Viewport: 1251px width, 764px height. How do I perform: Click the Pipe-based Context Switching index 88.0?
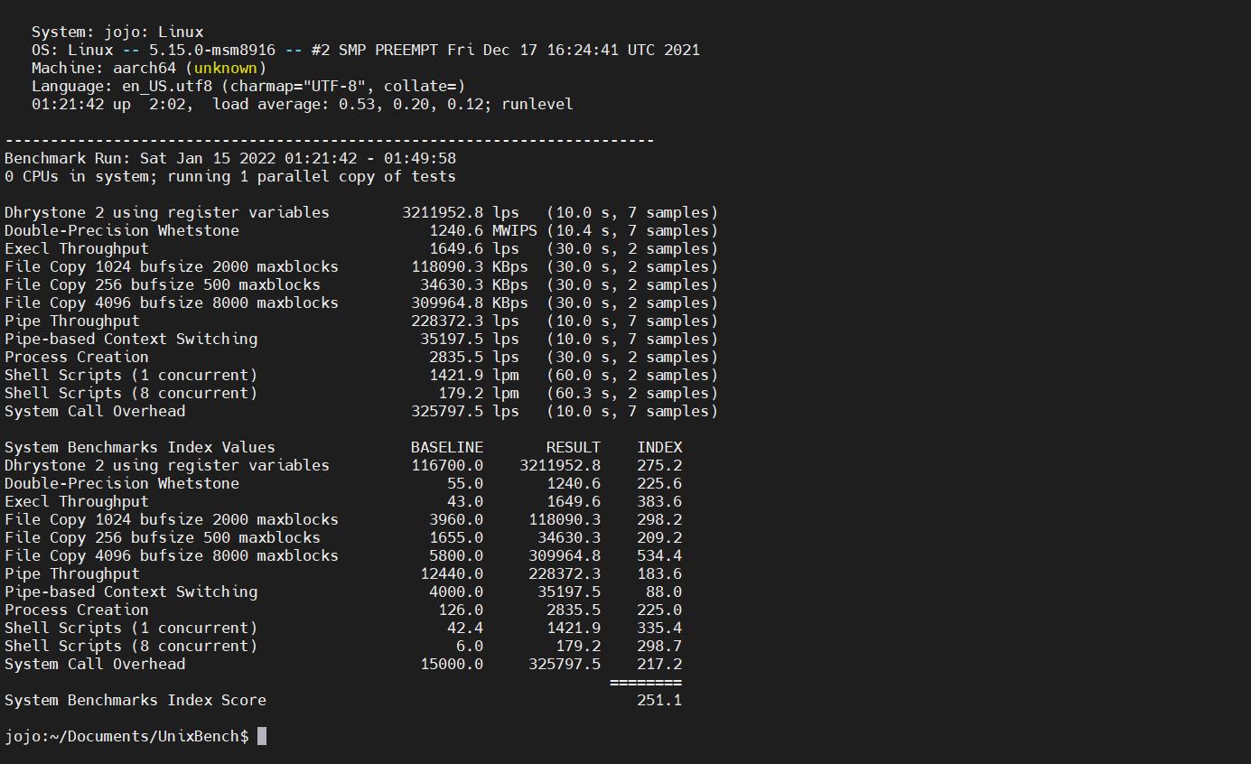pyautogui.click(x=663, y=592)
